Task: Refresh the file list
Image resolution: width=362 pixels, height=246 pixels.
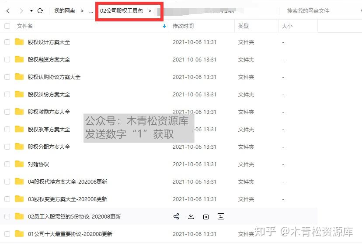Action: (40, 10)
